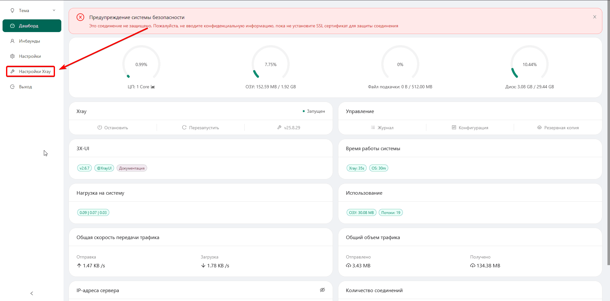Open the Инбаунды menu item
Screen dimensions: 610x301
[29, 41]
